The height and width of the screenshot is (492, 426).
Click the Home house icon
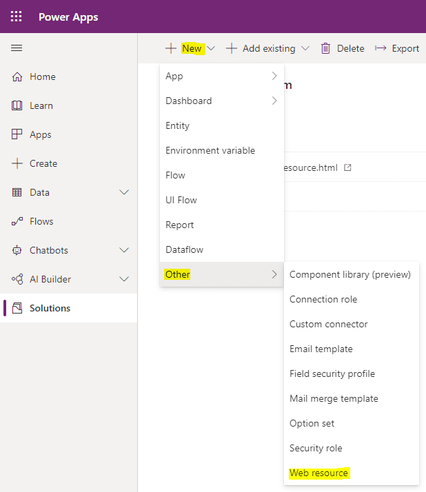(x=17, y=76)
